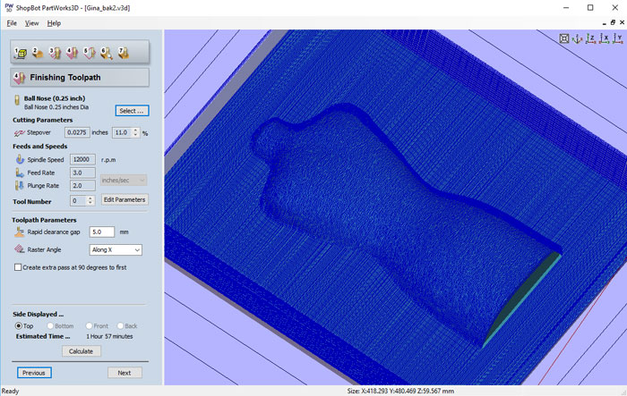Open the View menu
The height and width of the screenshot is (396, 627).
[32, 23]
